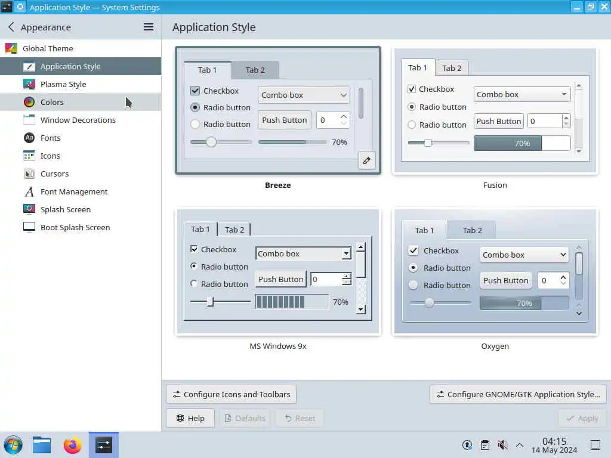Screen dimensions: 611x458
Task: Toggle the Checkbox in Oxygen preview
Action: tap(413, 250)
